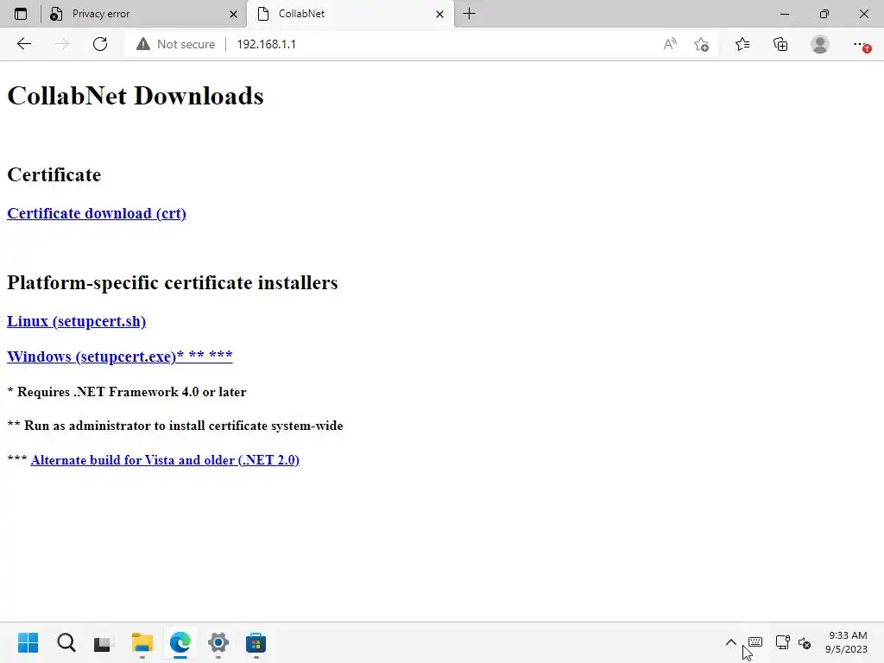Open the clock showing 9:33 AM
Screen dimensions: 884x663
(x=846, y=642)
